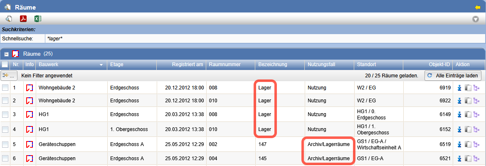Click the document copy icon in row 2
Viewport: 486px width, 166px height.
468,101
